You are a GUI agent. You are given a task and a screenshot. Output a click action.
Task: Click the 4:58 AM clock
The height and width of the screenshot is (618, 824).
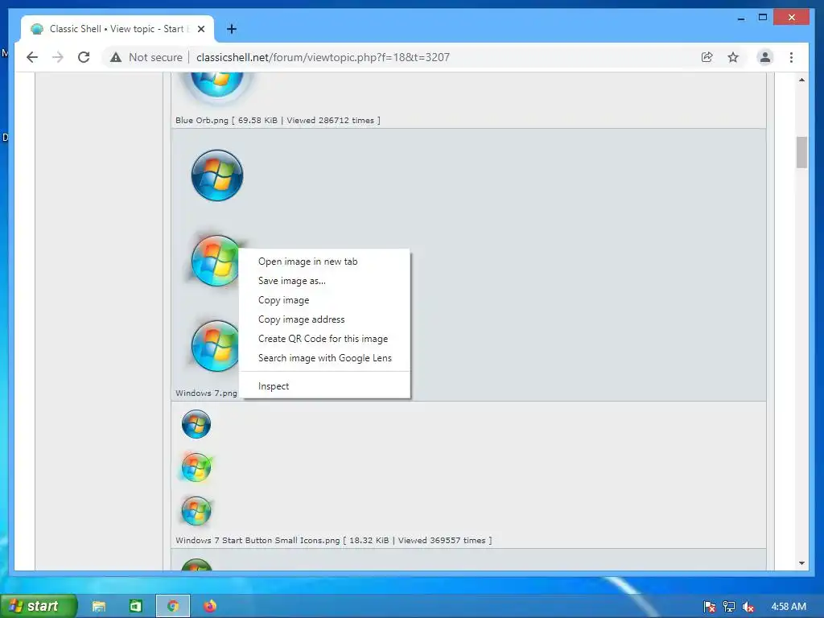(789, 607)
